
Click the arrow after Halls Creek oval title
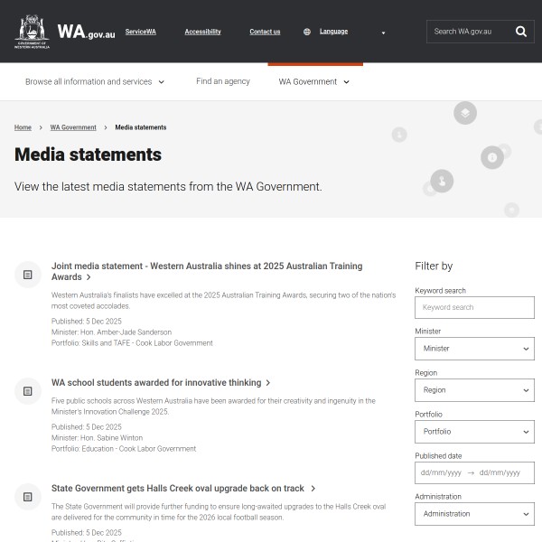point(312,489)
